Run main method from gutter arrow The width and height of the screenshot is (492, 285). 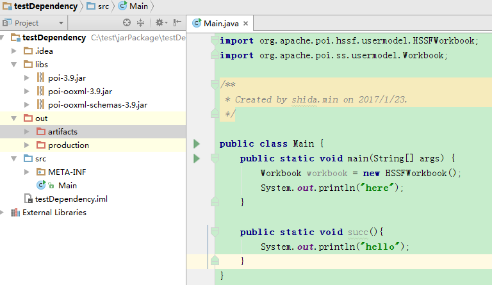point(197,158)
